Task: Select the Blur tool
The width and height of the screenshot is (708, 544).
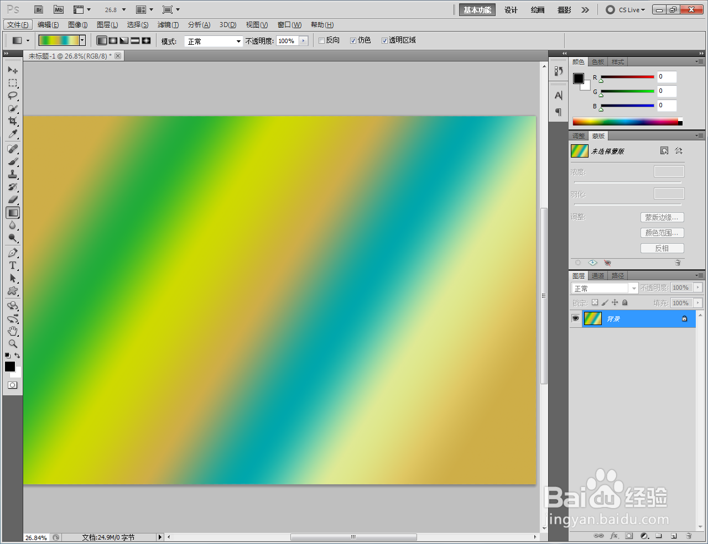Action: click(13, 225)
